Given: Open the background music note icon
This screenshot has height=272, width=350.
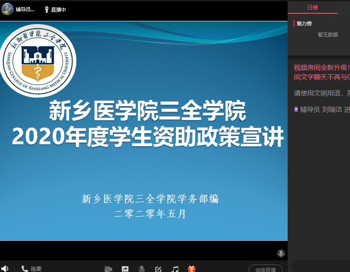Looking at the screenshot, I should [x=175, y=269].
